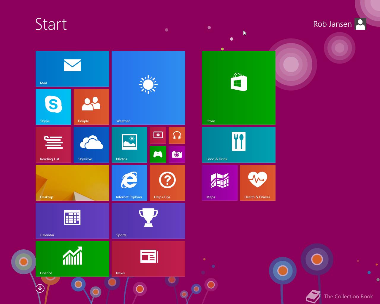The image size is (380, 304).
Task: Open the Photos tile
Action: coord(129,145)
